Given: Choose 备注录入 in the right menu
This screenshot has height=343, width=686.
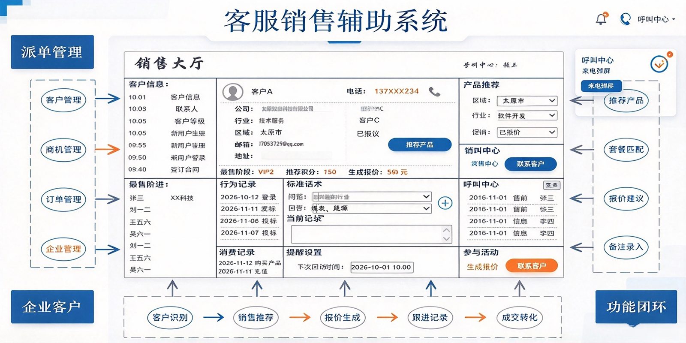Looking at the screenshot, I should [626, 247].
